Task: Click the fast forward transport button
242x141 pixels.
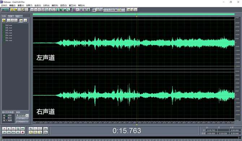Action: (x=13, y=132)
